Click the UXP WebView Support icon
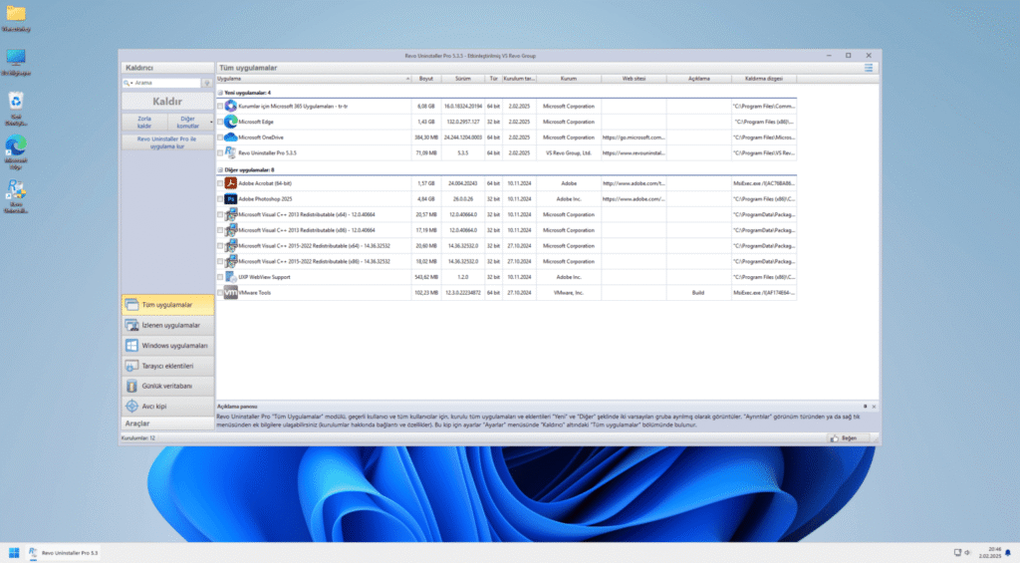The height and width of the screenshot is (563, 1020). [230, 277]
